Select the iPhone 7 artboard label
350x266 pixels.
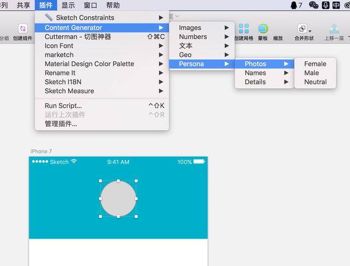41,151
